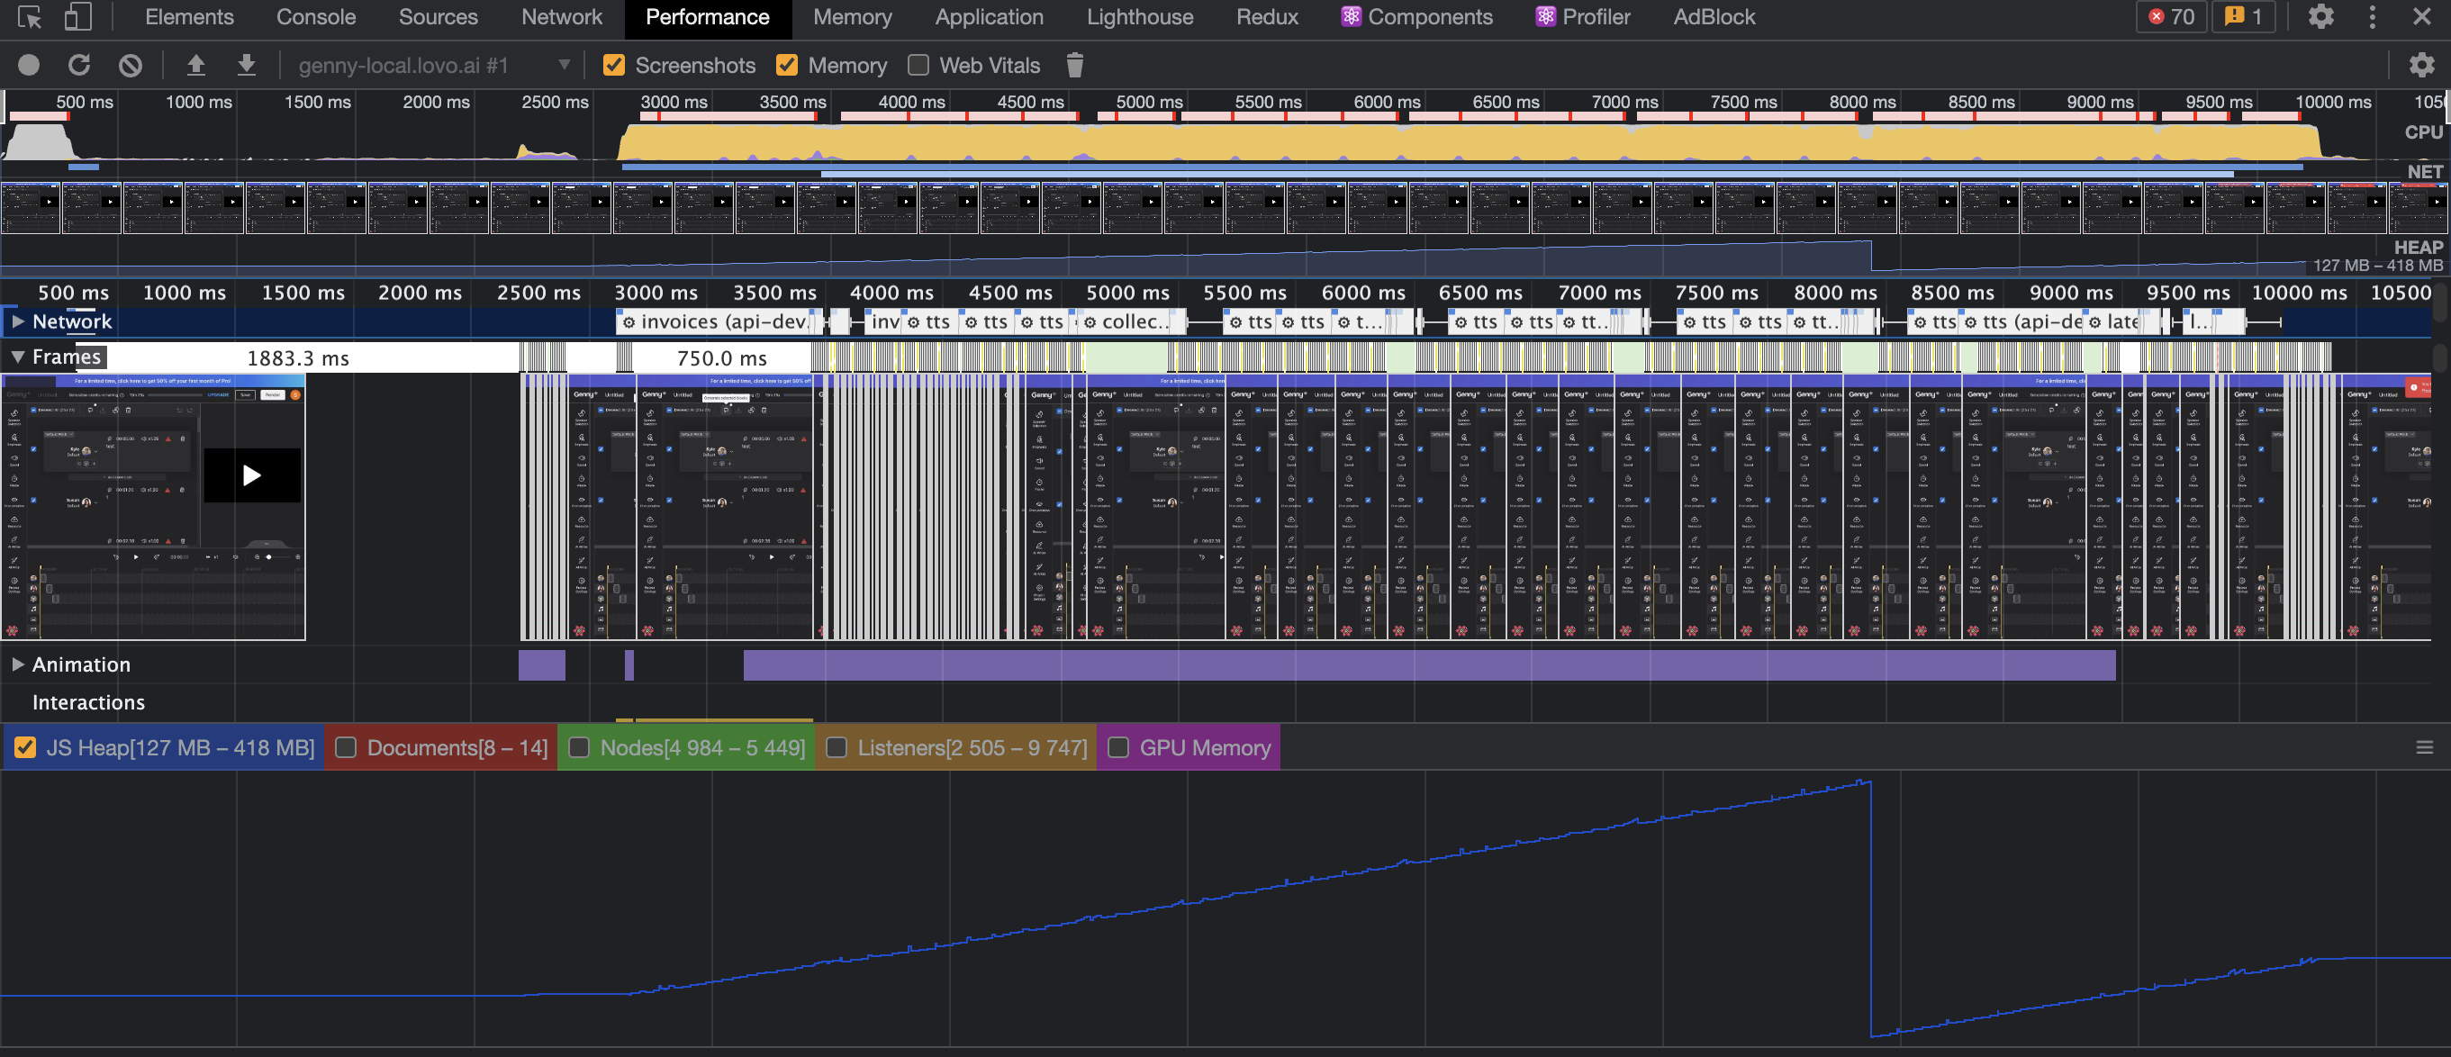Click the 70 errors counter button
Image resolution: width=2451 pixels, height=1057 pixels.
[2171, 17]
